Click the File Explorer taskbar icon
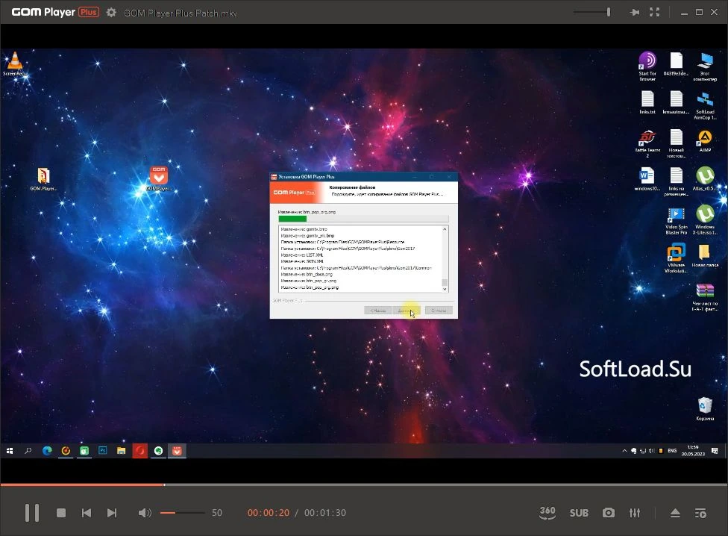 tap(121, 451)
